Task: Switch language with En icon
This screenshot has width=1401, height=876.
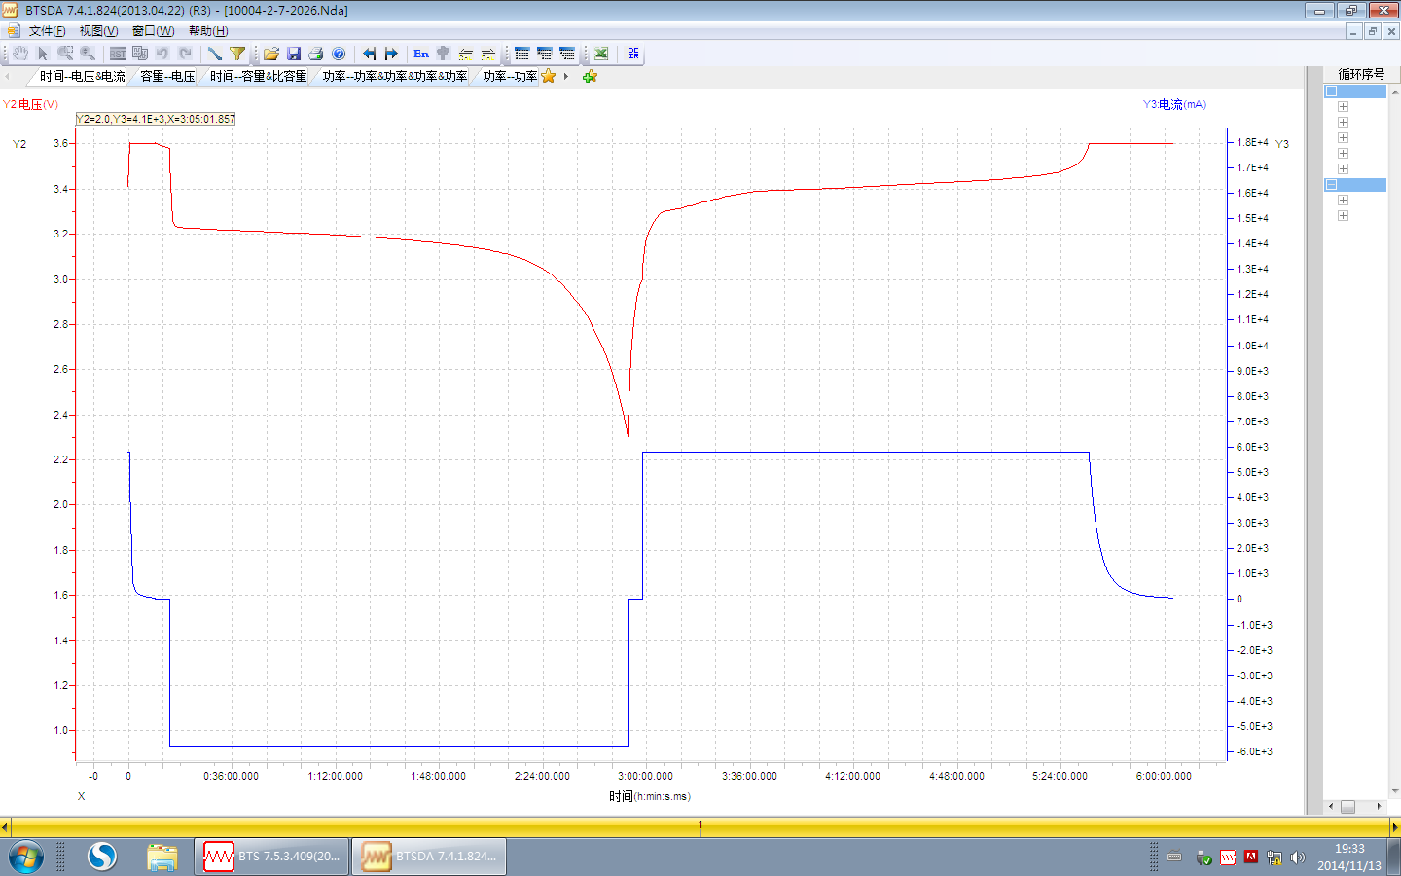Action: [421, 54]
